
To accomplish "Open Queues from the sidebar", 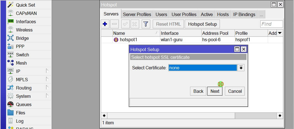I will coord(23,104).
